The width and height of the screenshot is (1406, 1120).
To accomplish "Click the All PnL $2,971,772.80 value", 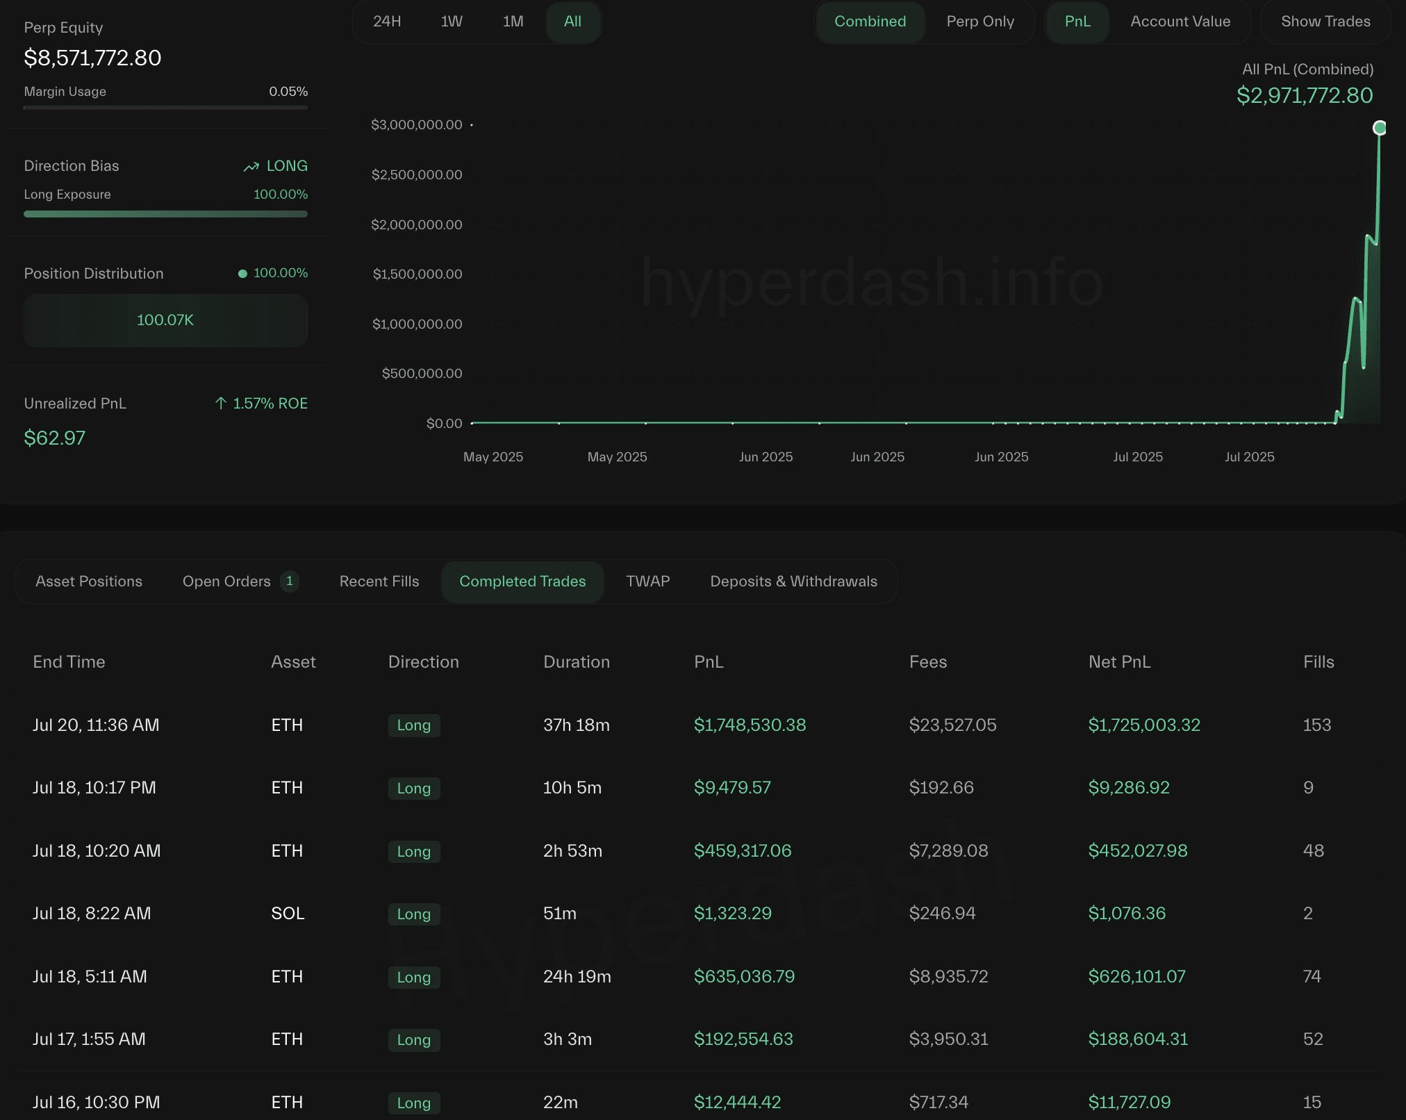I will [x=1305, y=96].
